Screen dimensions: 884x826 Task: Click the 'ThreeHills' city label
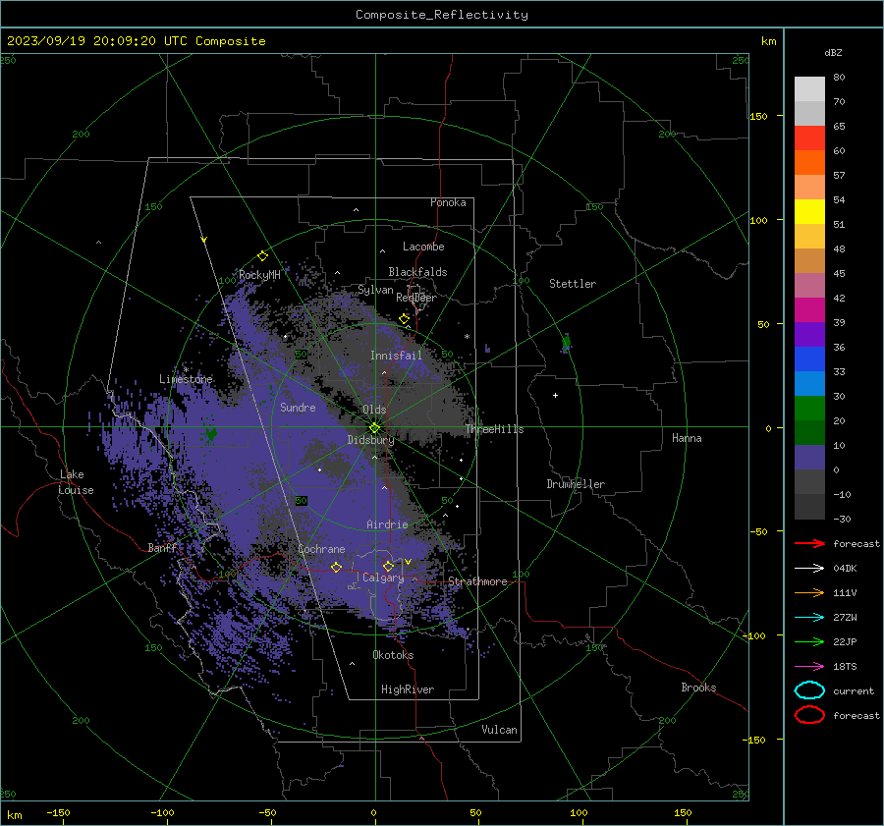pyautogui.click(x=494, y=429)
